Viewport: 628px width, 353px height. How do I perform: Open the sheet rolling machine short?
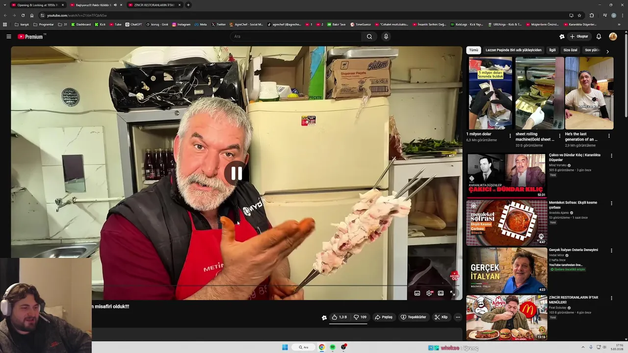(539, 93)
